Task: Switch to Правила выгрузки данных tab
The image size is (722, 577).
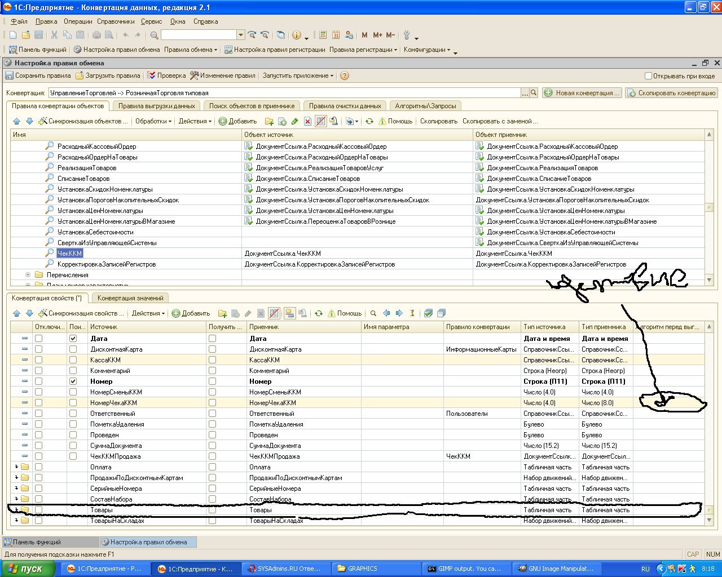Action: [156, 106]
